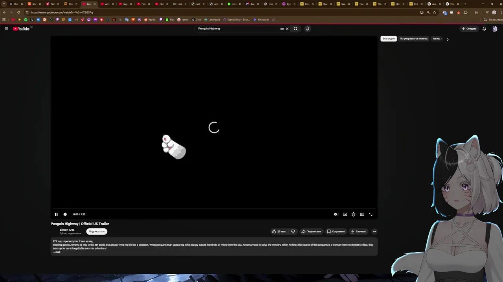Mute the video using the speaker icon
Image resolution: width=503 pixels, height=282 pixels.
tap(65, 214)
